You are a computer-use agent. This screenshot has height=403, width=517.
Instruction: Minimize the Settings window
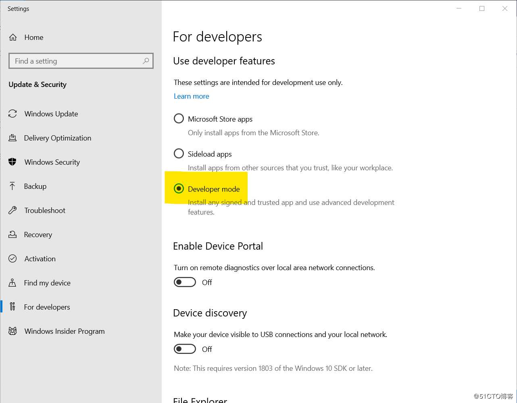[x=459, y=8]
